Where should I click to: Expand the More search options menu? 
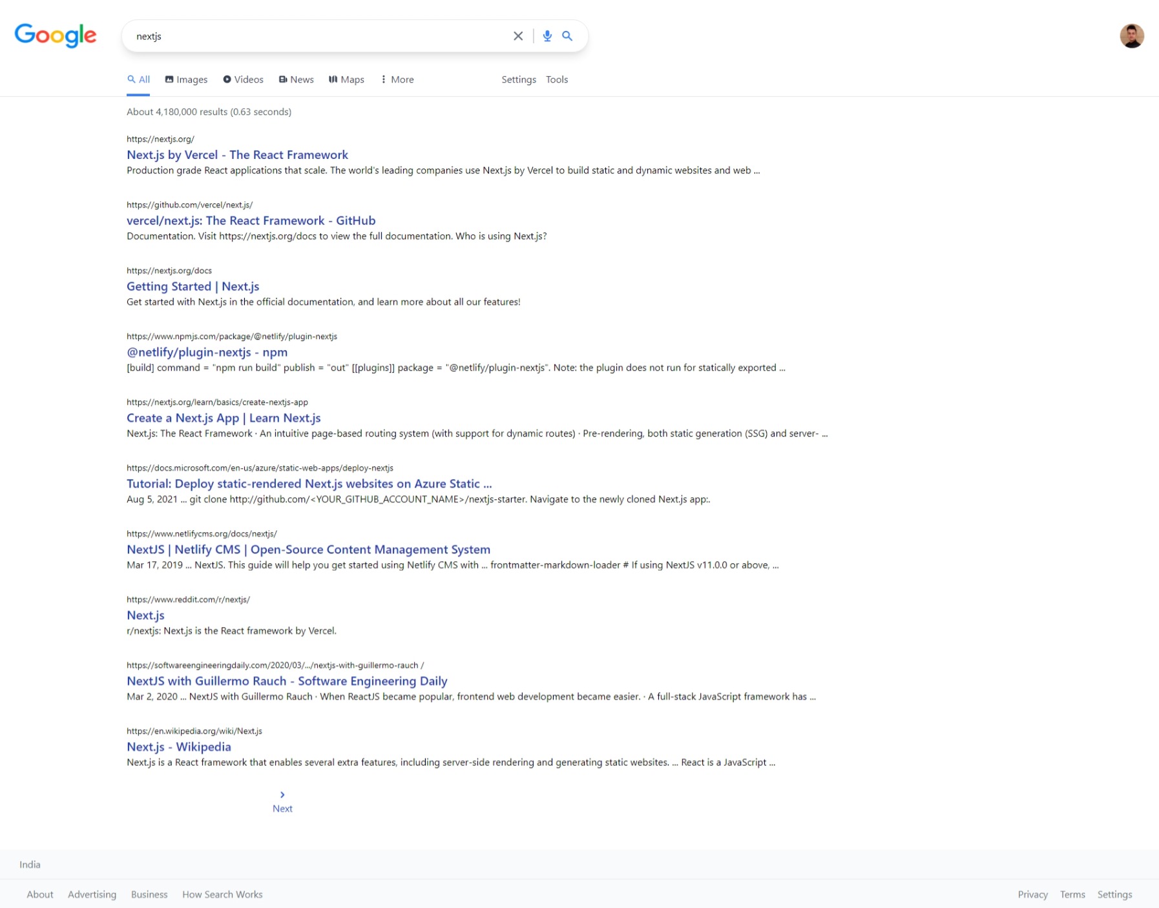(397, 79)
